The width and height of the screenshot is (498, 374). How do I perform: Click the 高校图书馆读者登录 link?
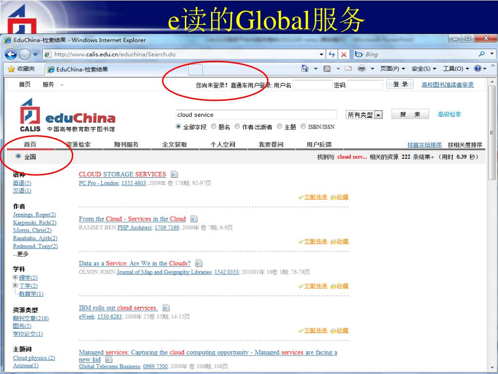pyautogui.click(x=447, y=85)
